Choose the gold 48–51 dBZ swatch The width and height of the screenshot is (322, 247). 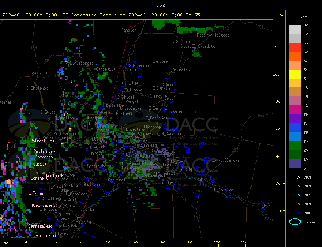point(295,83)
